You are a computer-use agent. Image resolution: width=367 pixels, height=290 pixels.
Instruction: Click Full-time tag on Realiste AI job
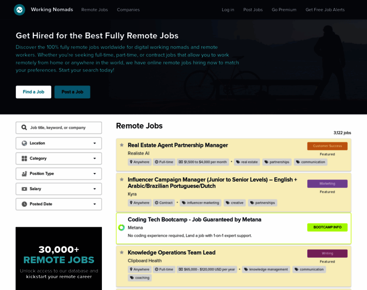click(x=164, y=162)
